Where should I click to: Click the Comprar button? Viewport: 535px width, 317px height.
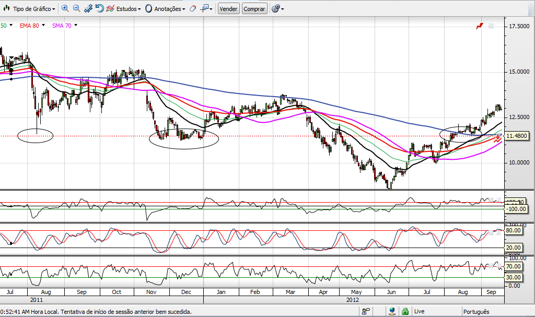point(254,8)
